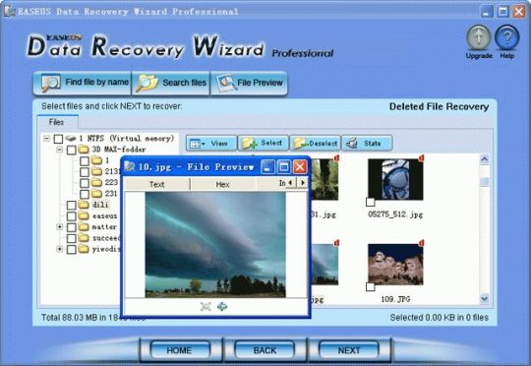Select the 3D MAX-fodder folder icon
The image size is (531, 366).
click(x=84, y=150)
